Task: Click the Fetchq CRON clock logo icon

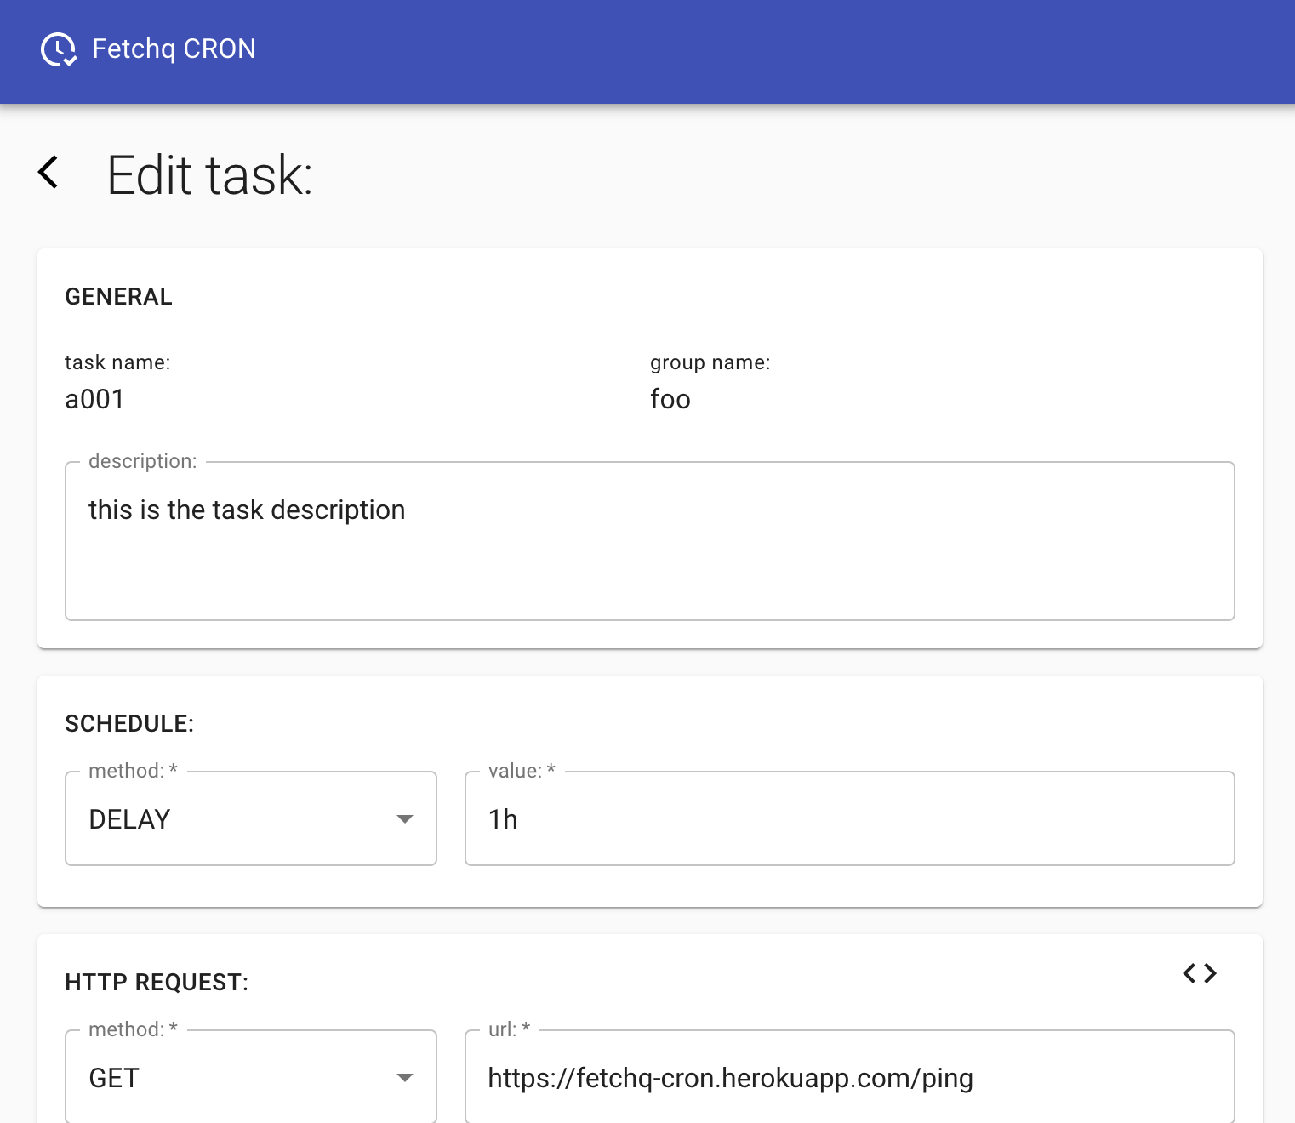Action: pyautogui.click(x=59, y=49)
